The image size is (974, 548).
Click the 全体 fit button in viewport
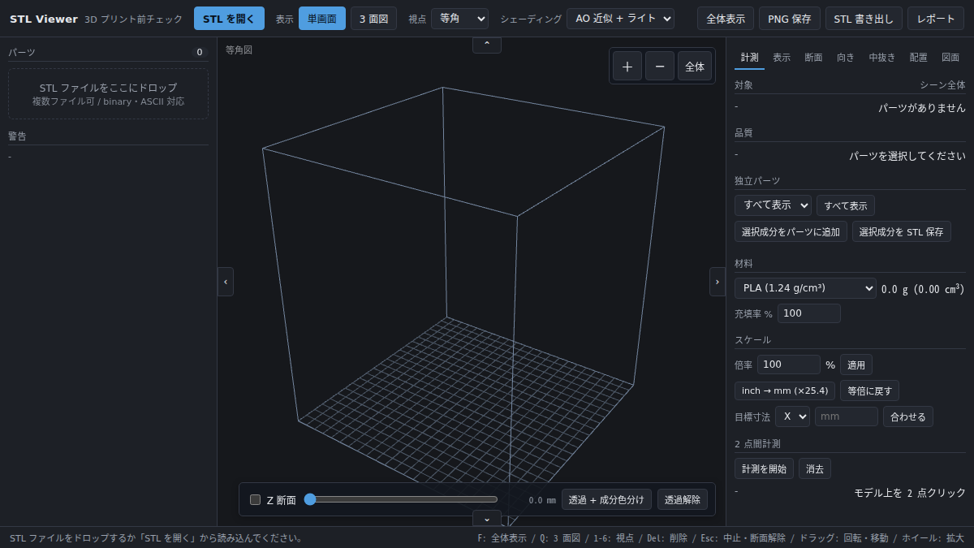[695, 66]
